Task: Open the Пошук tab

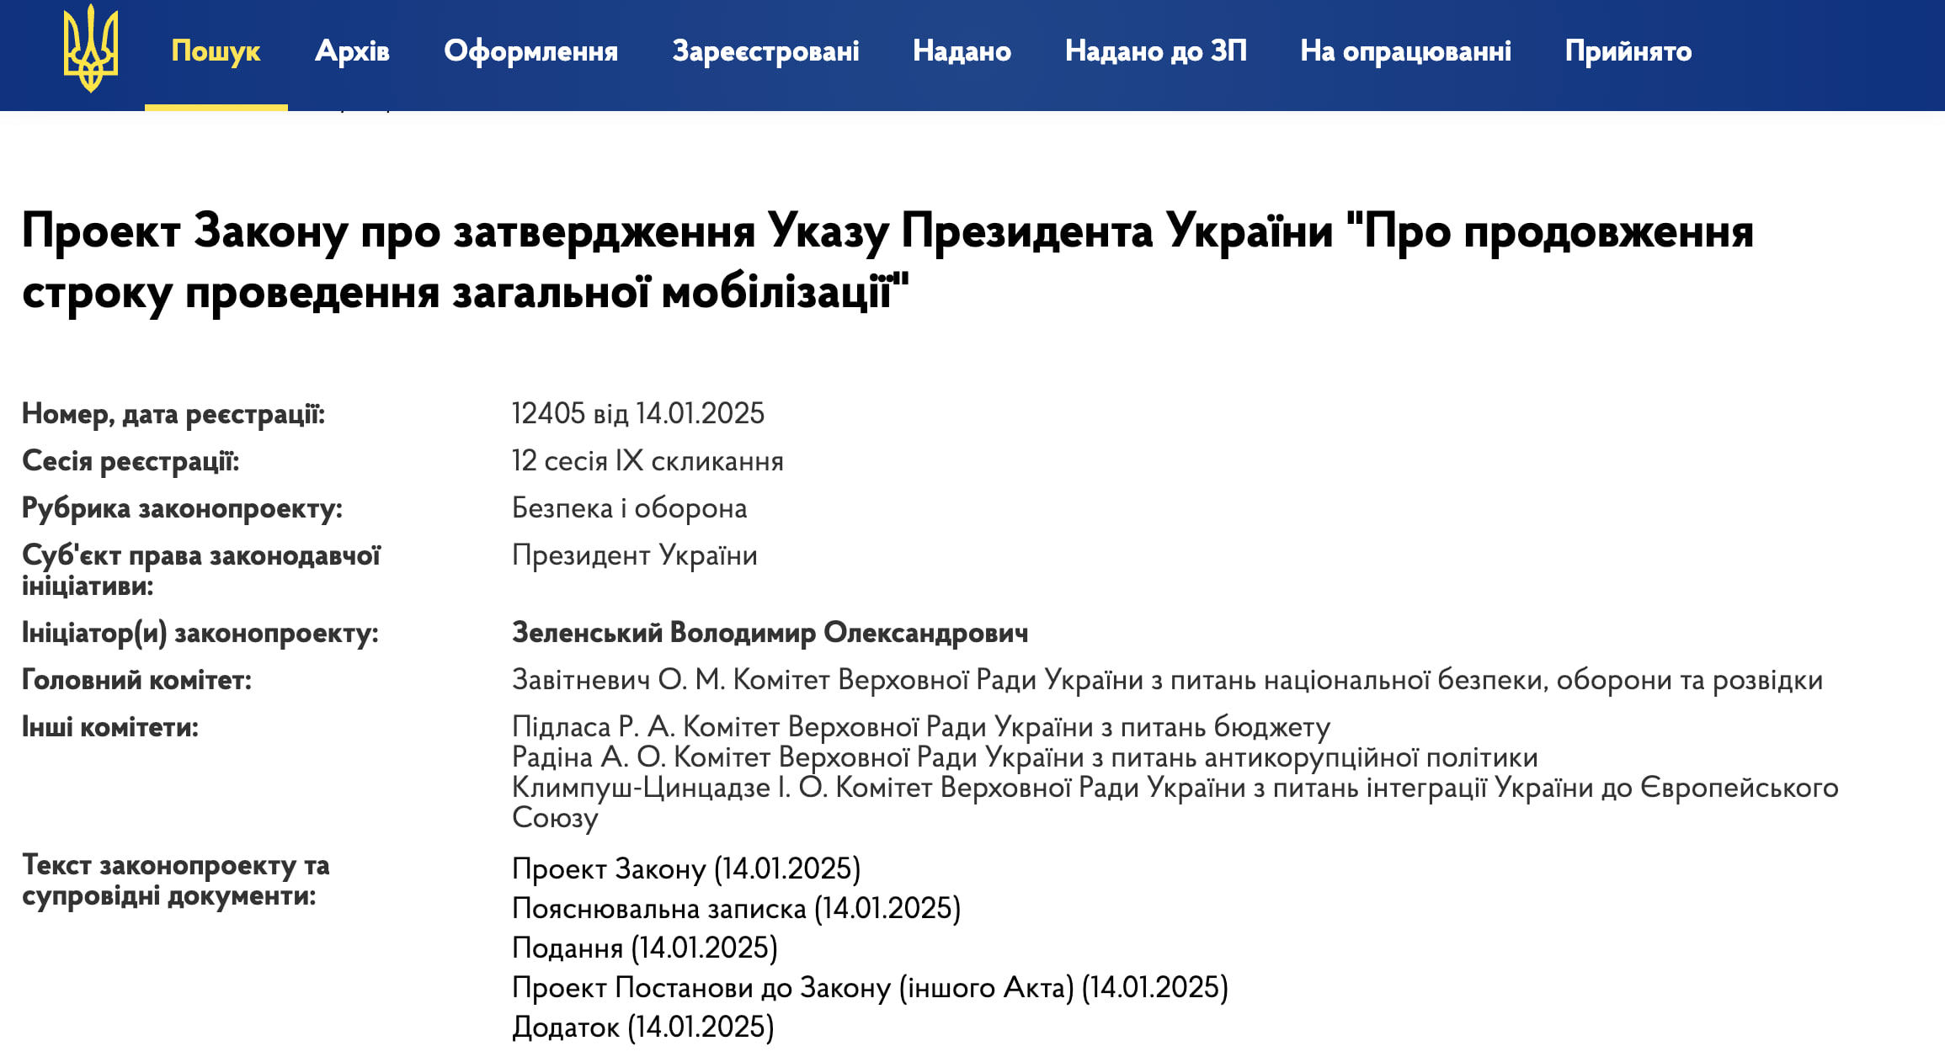Action: [216, 51]
